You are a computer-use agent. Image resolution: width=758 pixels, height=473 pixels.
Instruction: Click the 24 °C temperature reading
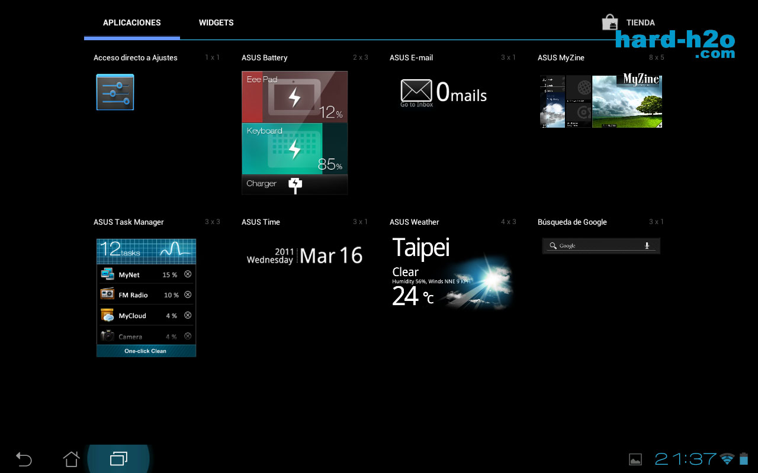point(413,296)
